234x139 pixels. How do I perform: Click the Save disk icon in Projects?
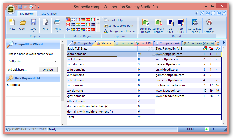33,22
